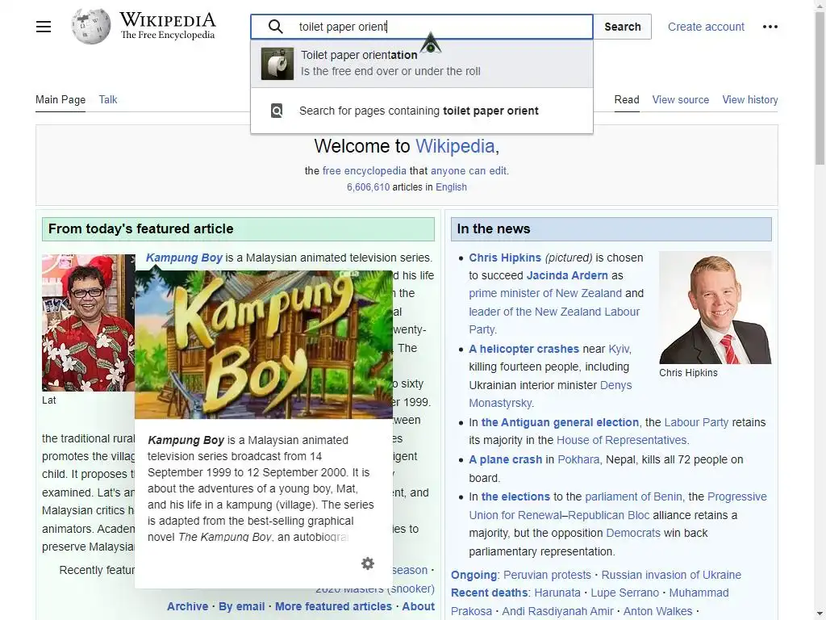Open the Kyiv link
The width and height of the screenshot is (826, 620).
click(x=619, y=349)
